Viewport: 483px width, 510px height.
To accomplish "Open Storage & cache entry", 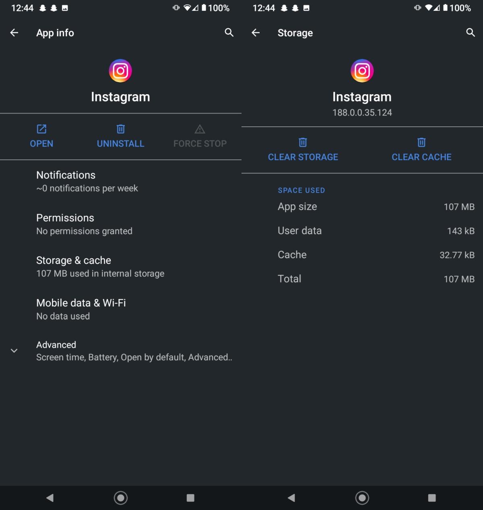I will (x=121, y=267).
